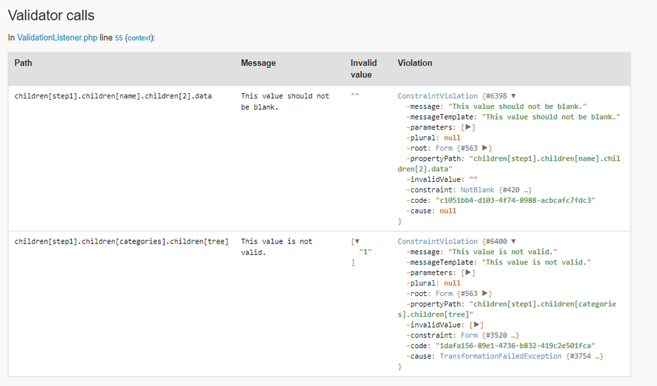The width and height of the screenshot is (657, 386).
Task: Expand parameters array in violation #6400
Action: [468, 272]
